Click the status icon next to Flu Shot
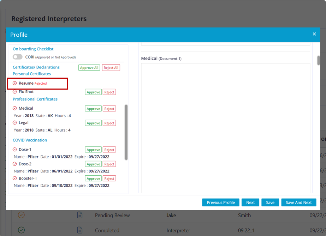 (x=15, y=92)
